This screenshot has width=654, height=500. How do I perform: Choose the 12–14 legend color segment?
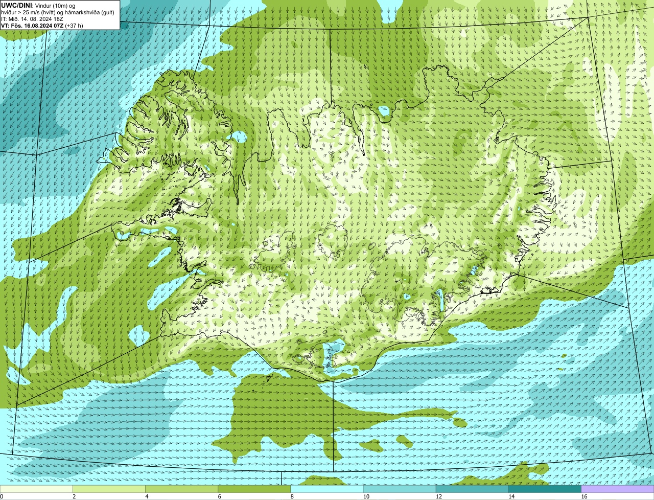(x=472, y=489)
